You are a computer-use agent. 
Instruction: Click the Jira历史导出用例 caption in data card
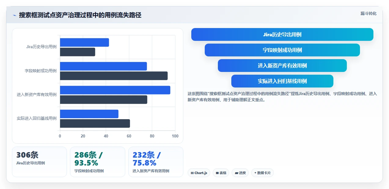[x=31, y=163]
